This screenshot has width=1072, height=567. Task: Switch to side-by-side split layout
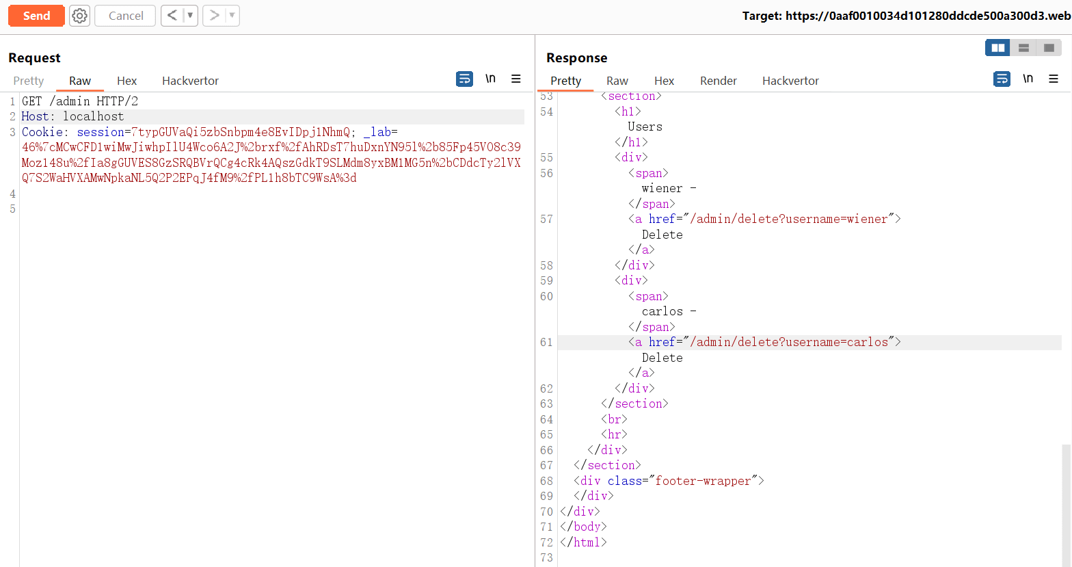coord(998,48)
